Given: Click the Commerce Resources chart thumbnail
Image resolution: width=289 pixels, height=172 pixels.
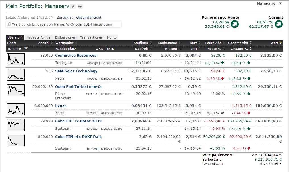Looking at the screenshot, I should click(x=16, y=59).
